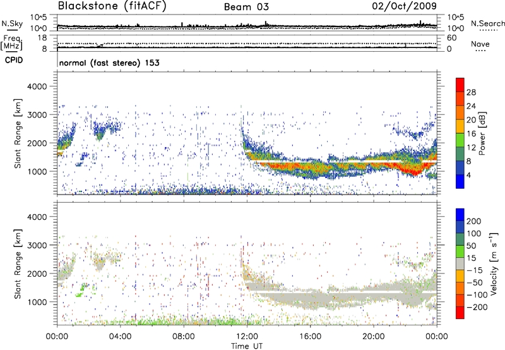Viewport: 505px width, 350px height.
Task: Click the date '02/Oct/2009'
Action: pos(405,6)
